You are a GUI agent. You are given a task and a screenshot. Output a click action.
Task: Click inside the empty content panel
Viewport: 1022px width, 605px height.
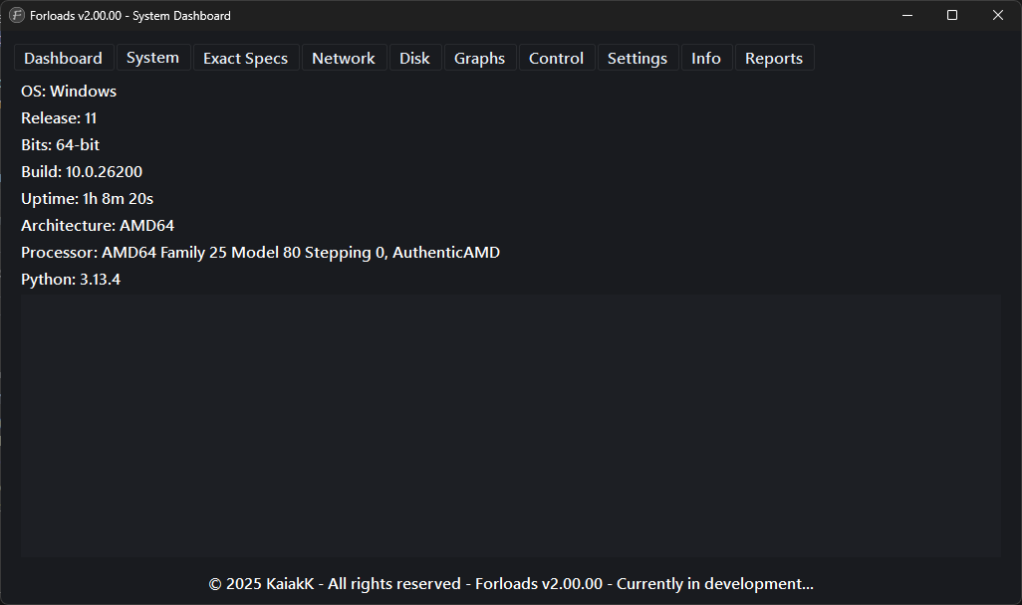coord(510,418)
